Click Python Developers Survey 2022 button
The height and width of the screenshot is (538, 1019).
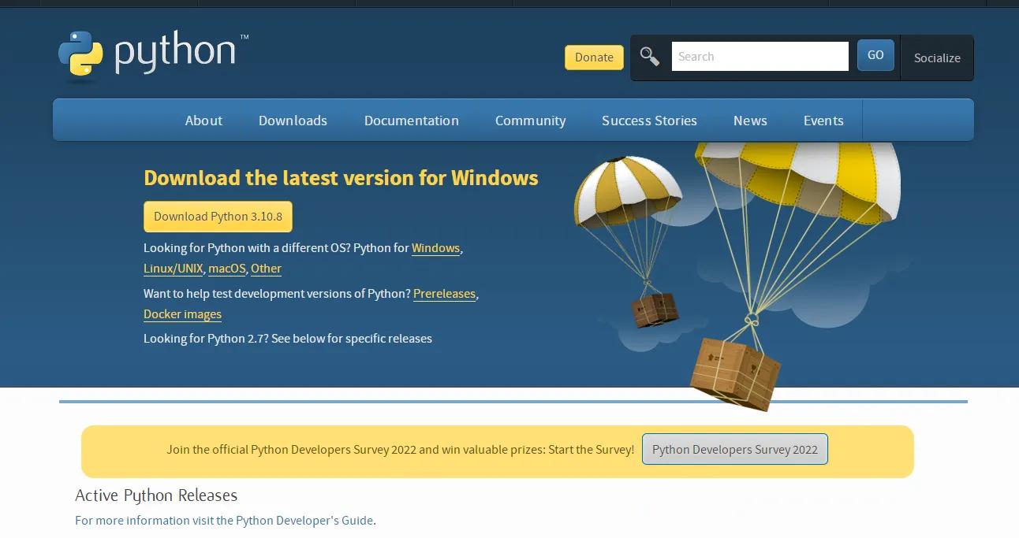point(735,449)
